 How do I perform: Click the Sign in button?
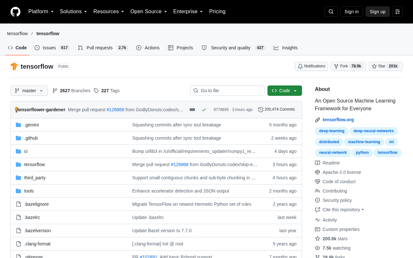(352, 12)
